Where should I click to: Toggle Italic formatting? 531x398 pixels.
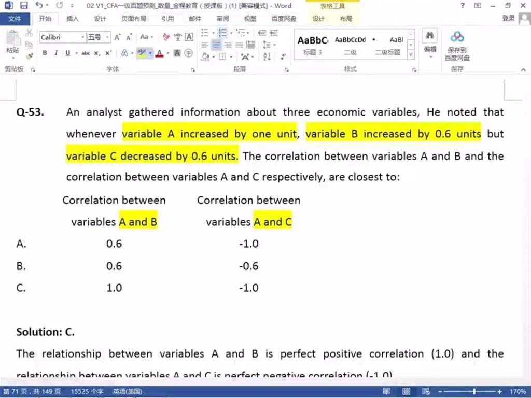point(56,53)
